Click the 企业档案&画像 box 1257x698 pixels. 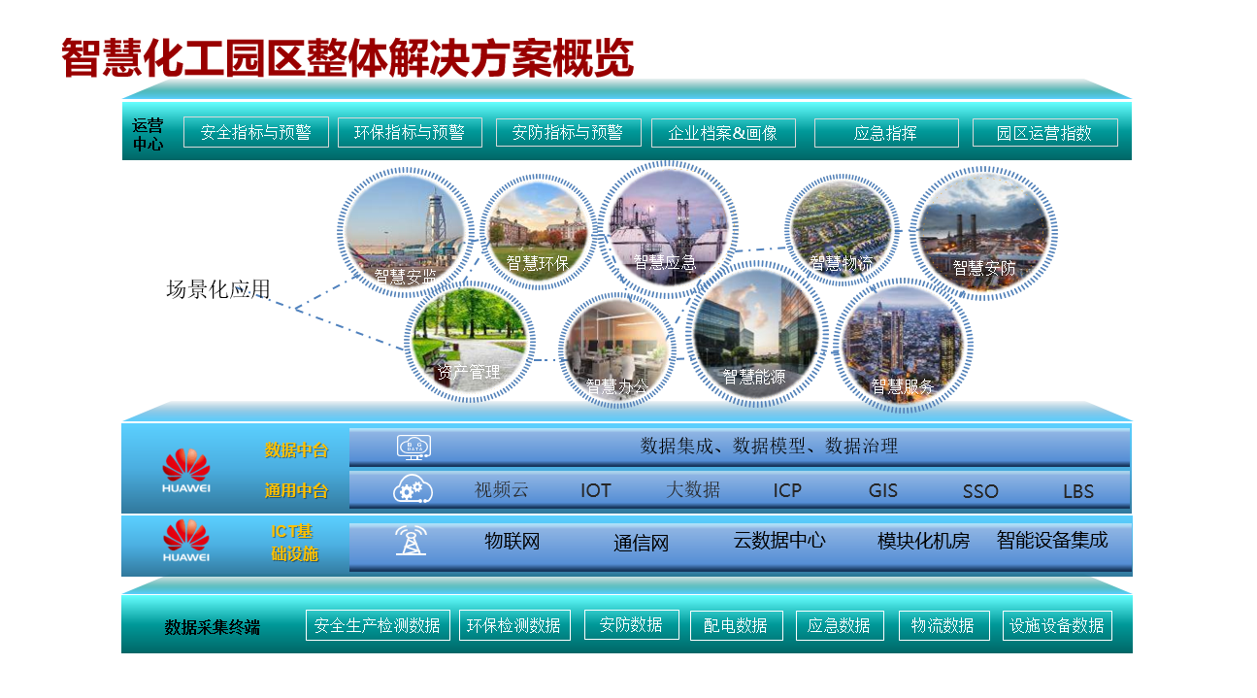click(723, 133)
